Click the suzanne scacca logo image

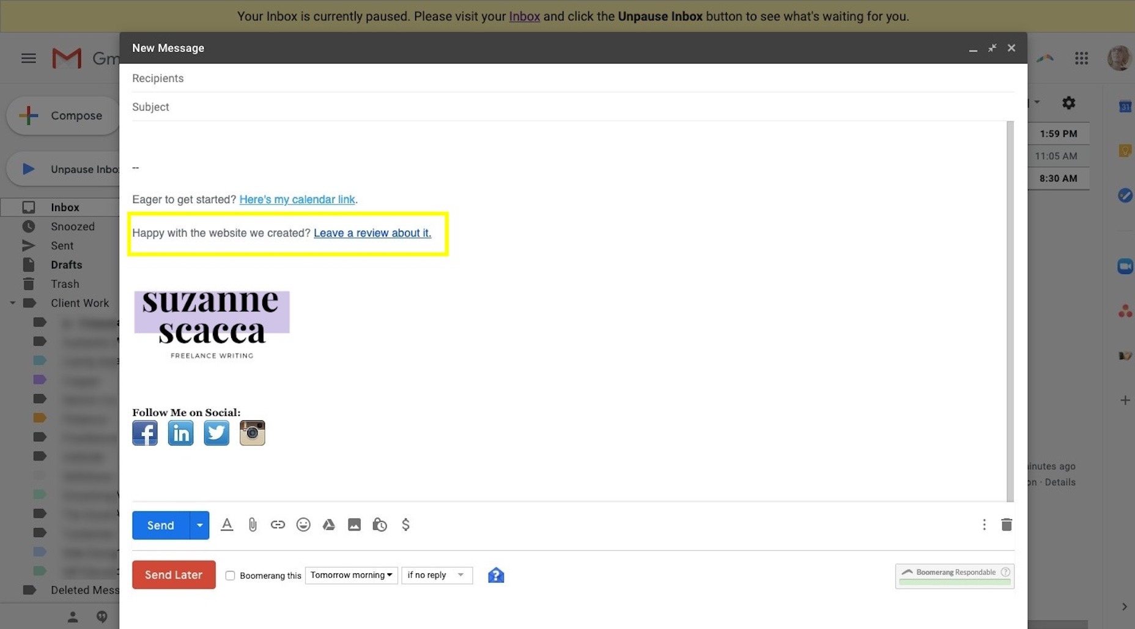[x=212, y=325]
